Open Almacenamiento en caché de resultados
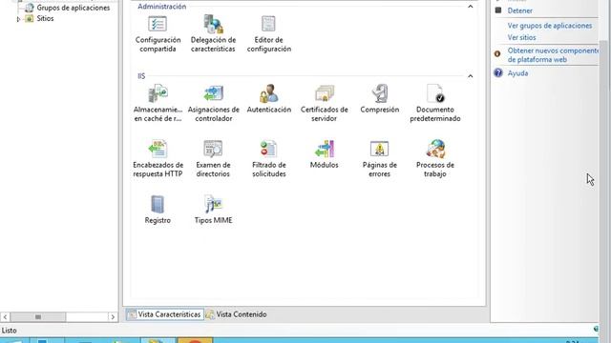 click(x=158, y=104)
